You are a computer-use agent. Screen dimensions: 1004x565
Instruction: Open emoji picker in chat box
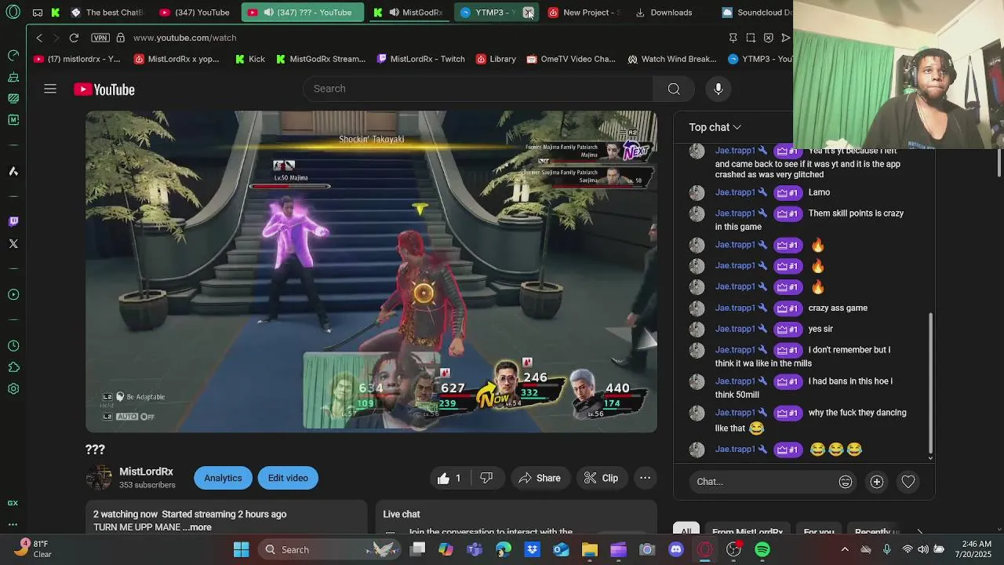tap(846, 482)
